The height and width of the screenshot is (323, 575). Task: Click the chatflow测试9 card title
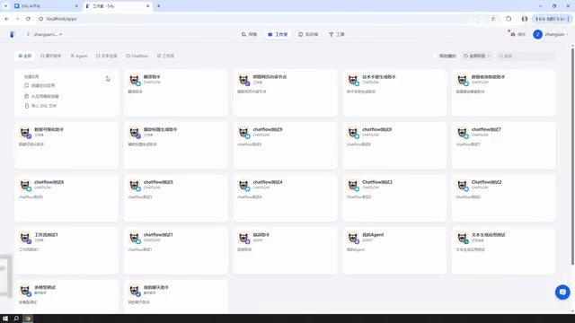tap(268, 129)
